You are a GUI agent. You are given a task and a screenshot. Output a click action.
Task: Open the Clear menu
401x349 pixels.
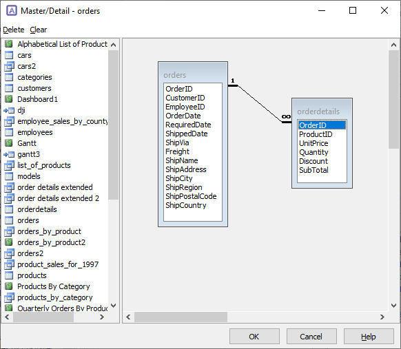coord(39,30)
